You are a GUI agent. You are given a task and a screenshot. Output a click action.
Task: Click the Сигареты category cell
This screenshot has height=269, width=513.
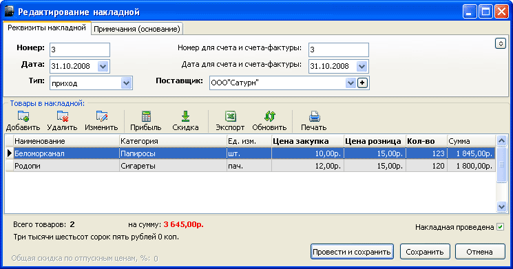tap(173, 166)
